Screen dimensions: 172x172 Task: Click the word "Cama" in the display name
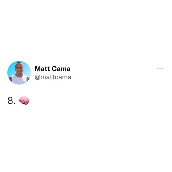point(61,69)
